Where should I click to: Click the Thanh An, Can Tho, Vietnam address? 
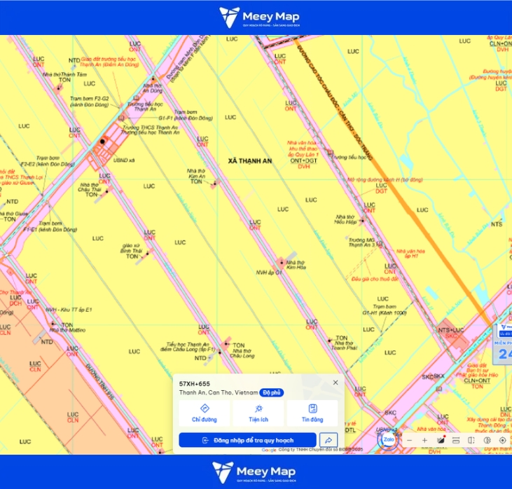point(219,392)
